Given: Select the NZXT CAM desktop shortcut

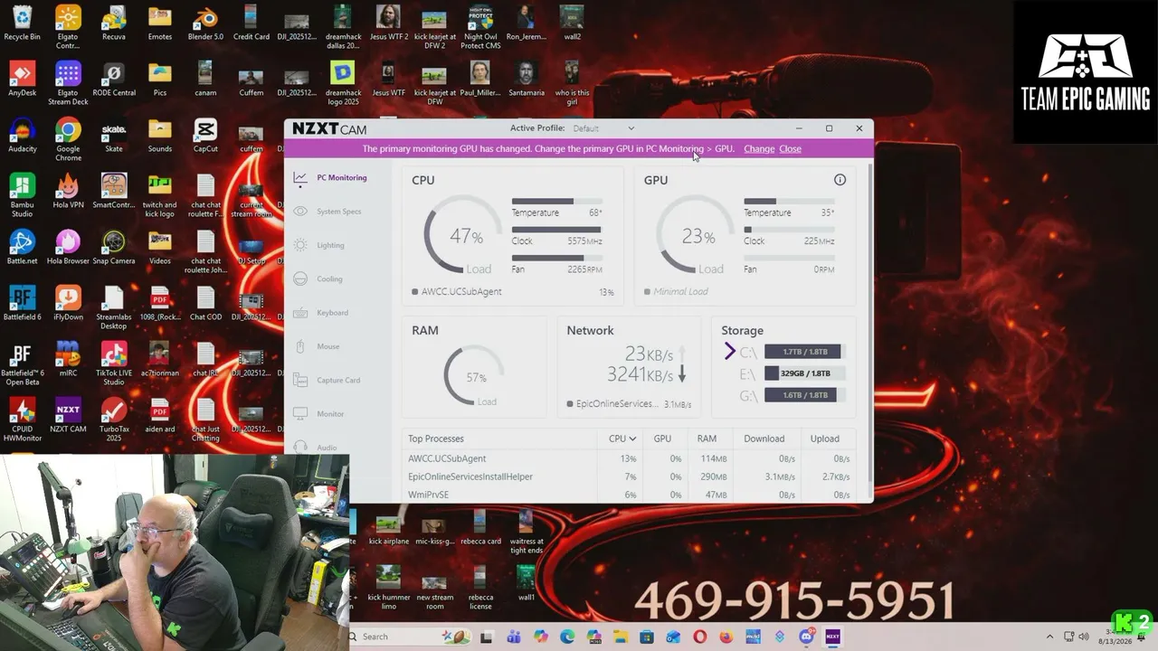Looking at the screenshot, I should coord(68,416).
